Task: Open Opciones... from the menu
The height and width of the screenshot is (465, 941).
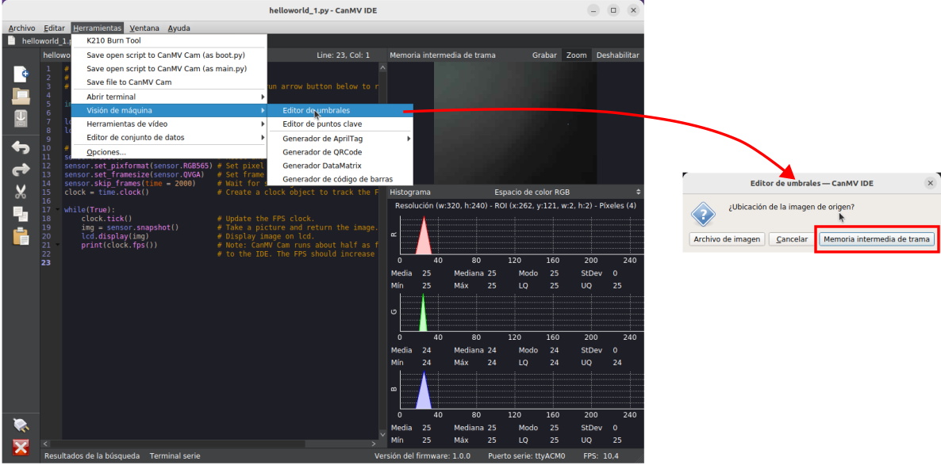Action: coord(169,152)
